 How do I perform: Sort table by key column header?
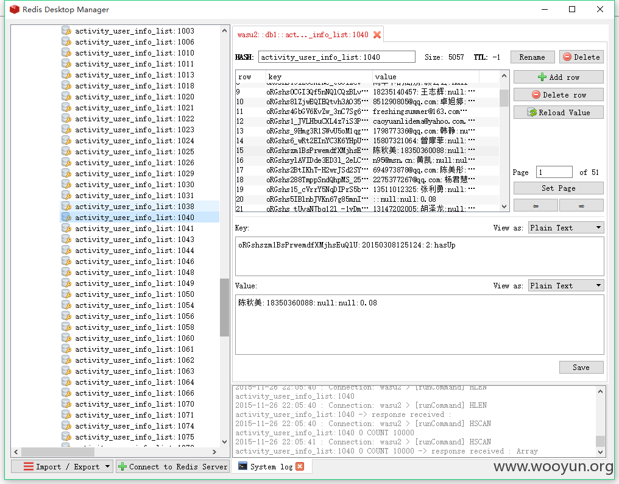coord(319,77)
